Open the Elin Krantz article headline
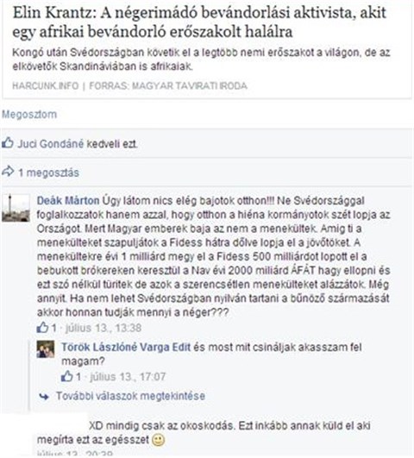414x458 pixels. (199, 22)
